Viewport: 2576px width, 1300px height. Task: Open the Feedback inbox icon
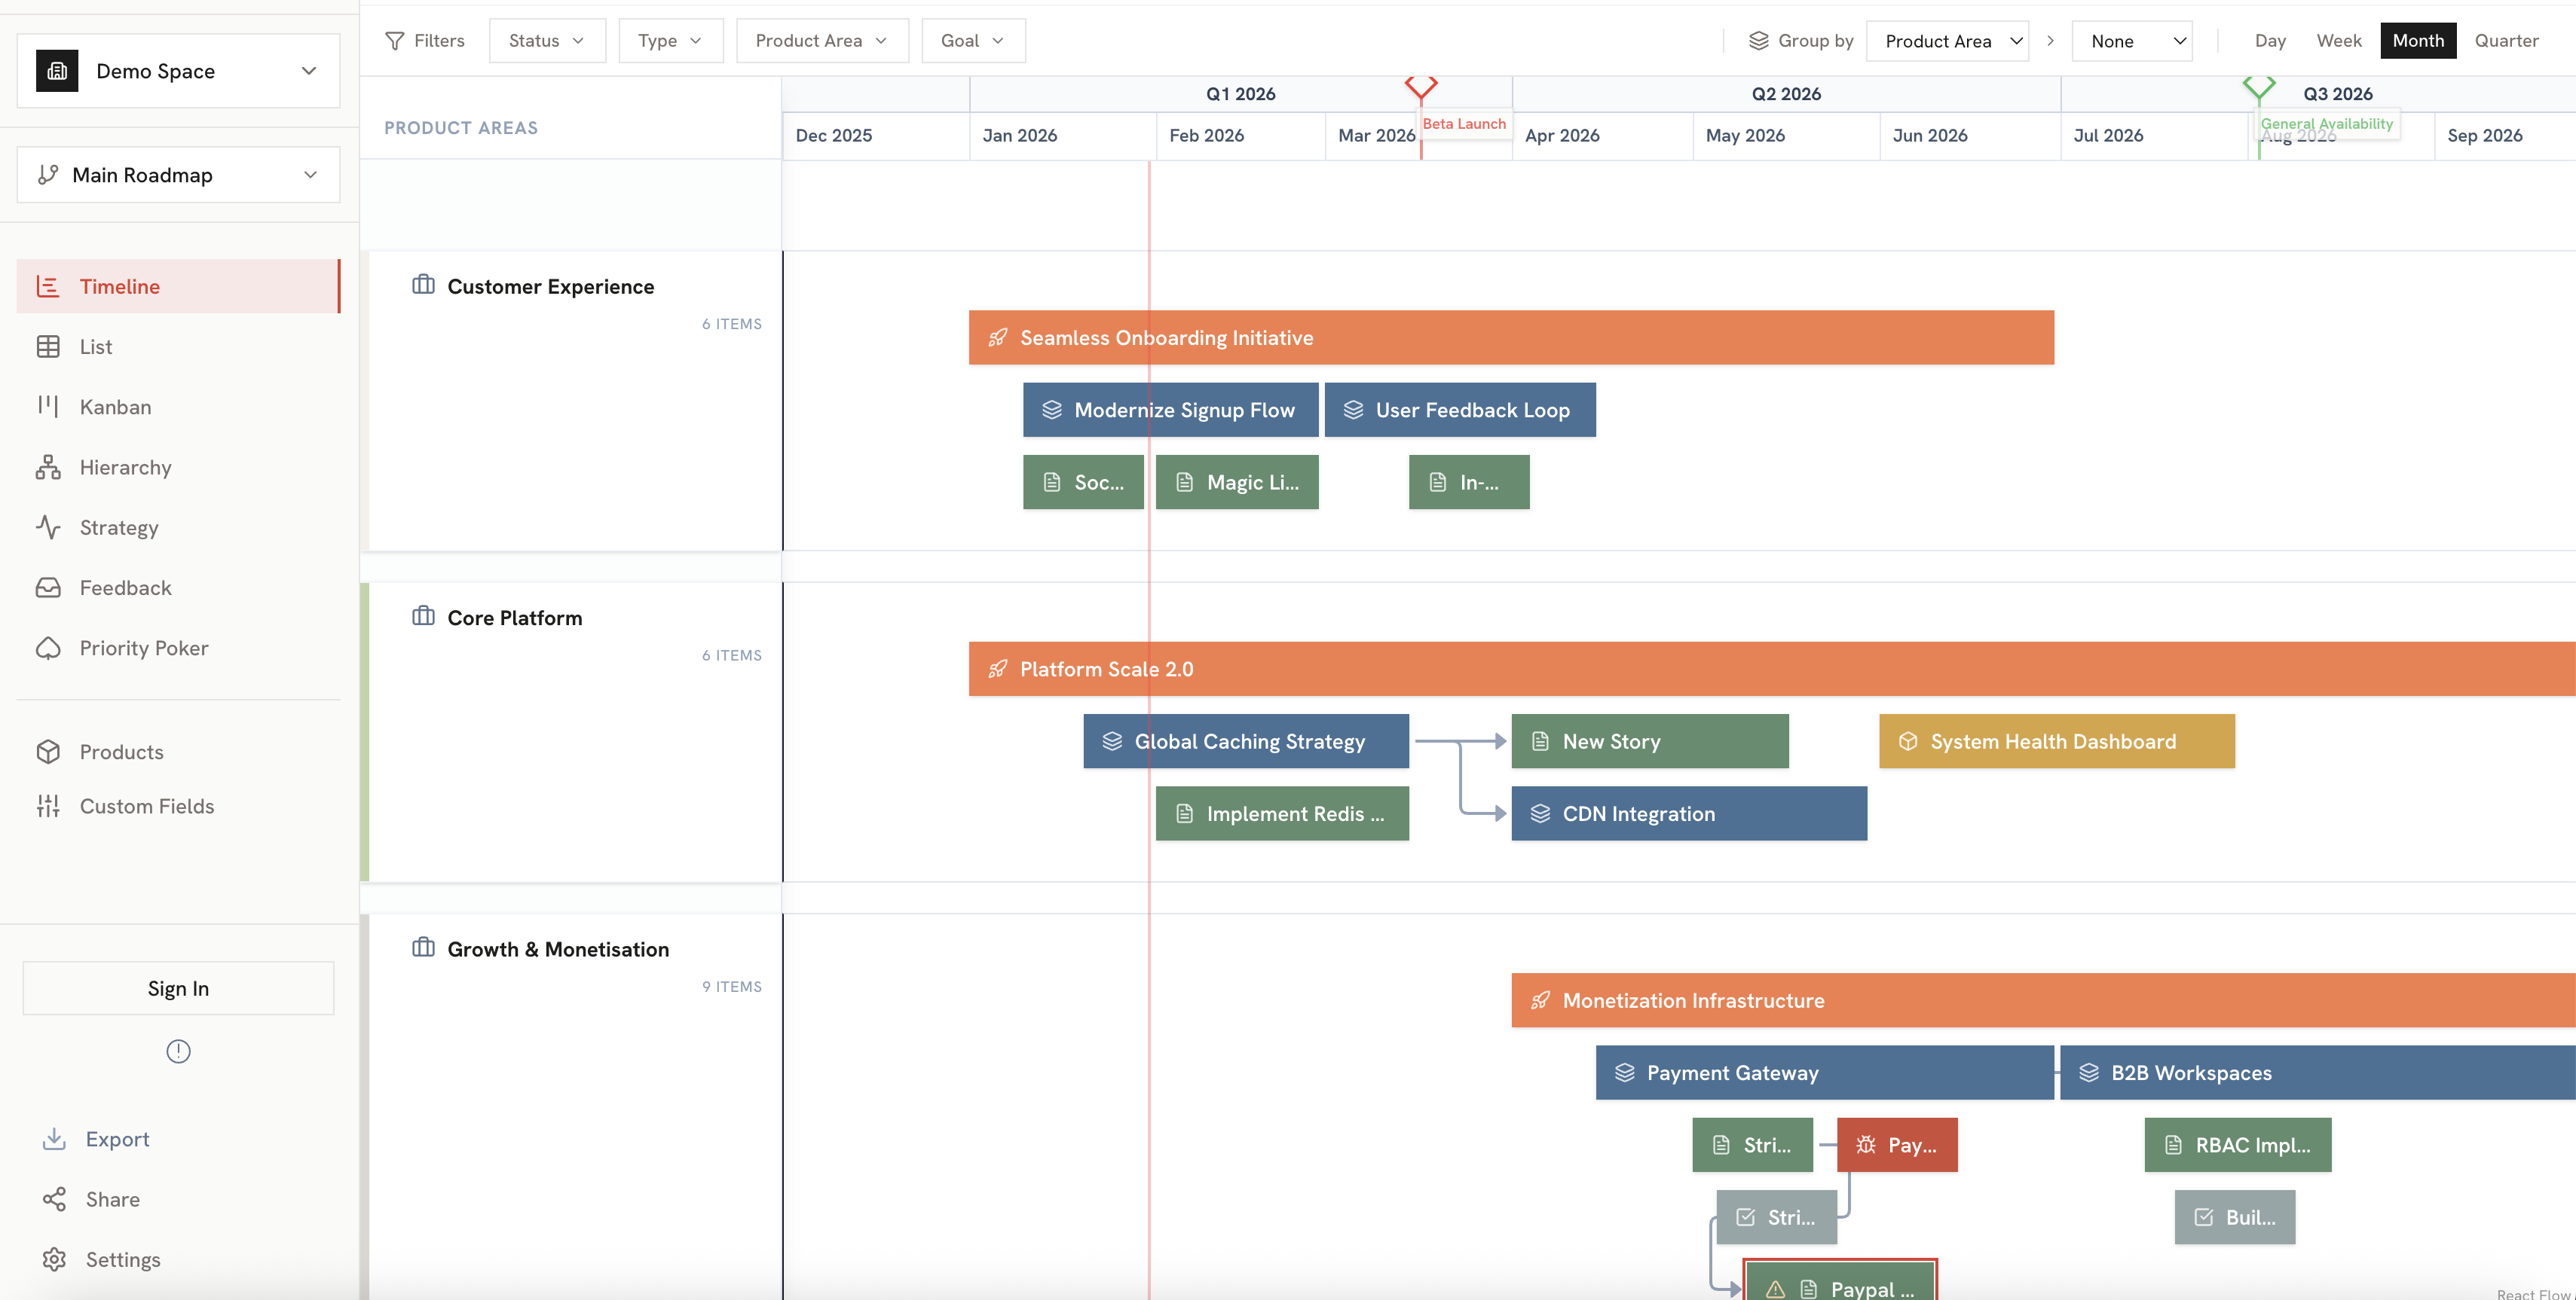pos(48,587)
